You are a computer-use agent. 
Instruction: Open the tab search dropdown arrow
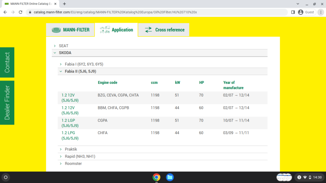(x=298, y=4)
